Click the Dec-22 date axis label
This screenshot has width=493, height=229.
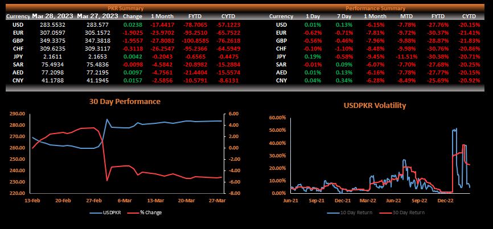coord(446,201)
